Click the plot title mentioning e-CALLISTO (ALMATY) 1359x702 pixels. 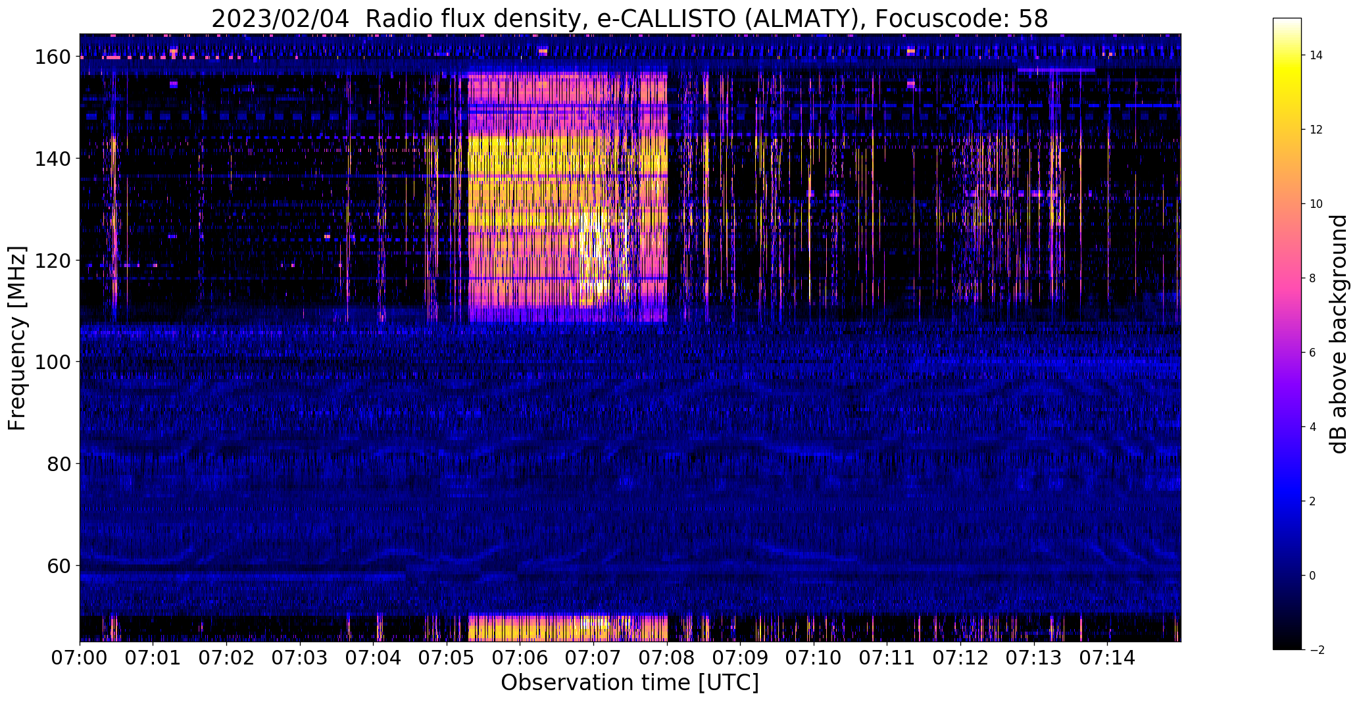click(630, 18)
